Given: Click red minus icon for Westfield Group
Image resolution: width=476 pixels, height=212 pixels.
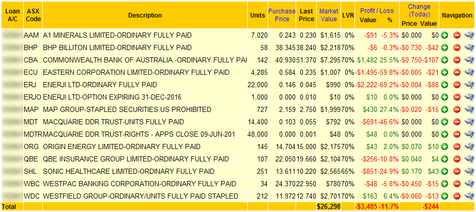Looking at the screenshot, I should tap(457, 196).
